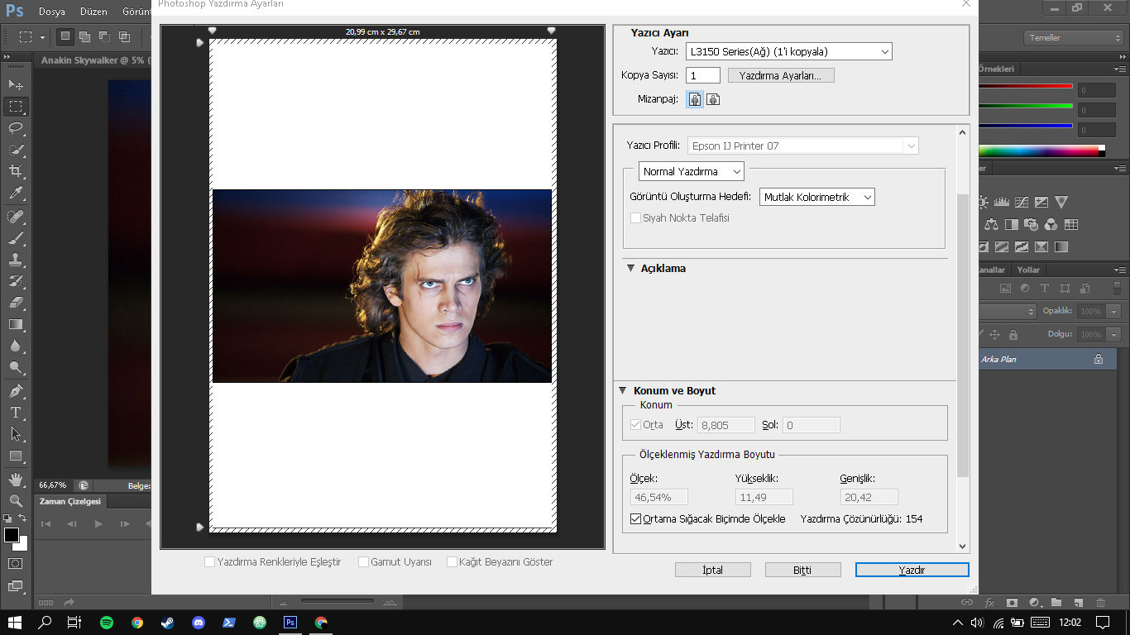Select the Brush tool
The image size is (1130, 635).
tap(16, 238)
